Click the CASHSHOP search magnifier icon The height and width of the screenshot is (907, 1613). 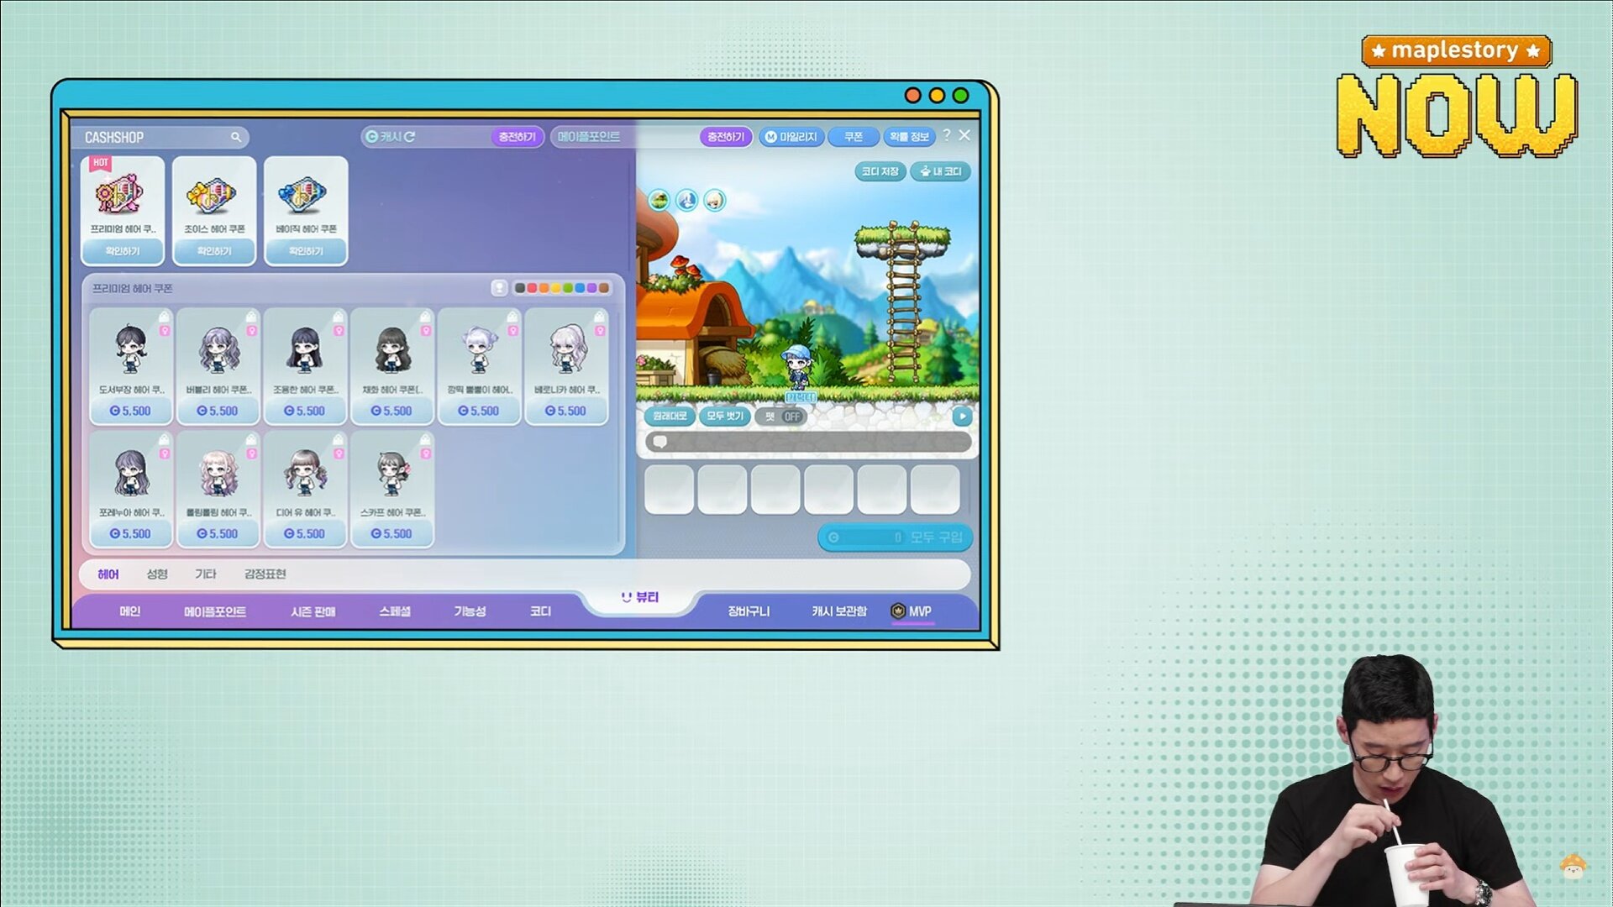[236, 137]
